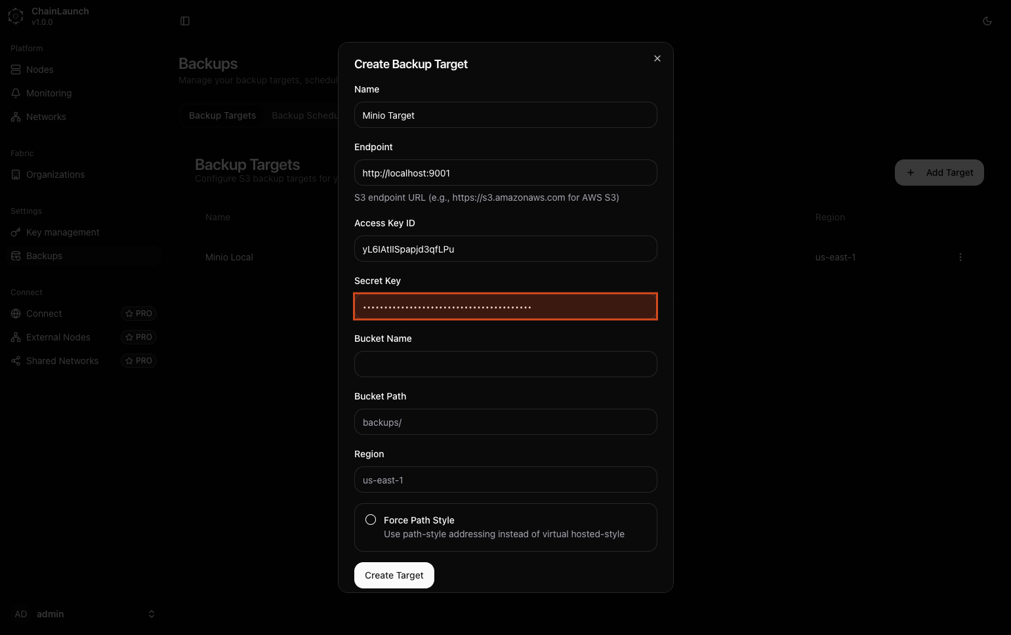Click the ChainLaunch logo icon
The image size is (1011, 635).
tap(16, 16)
